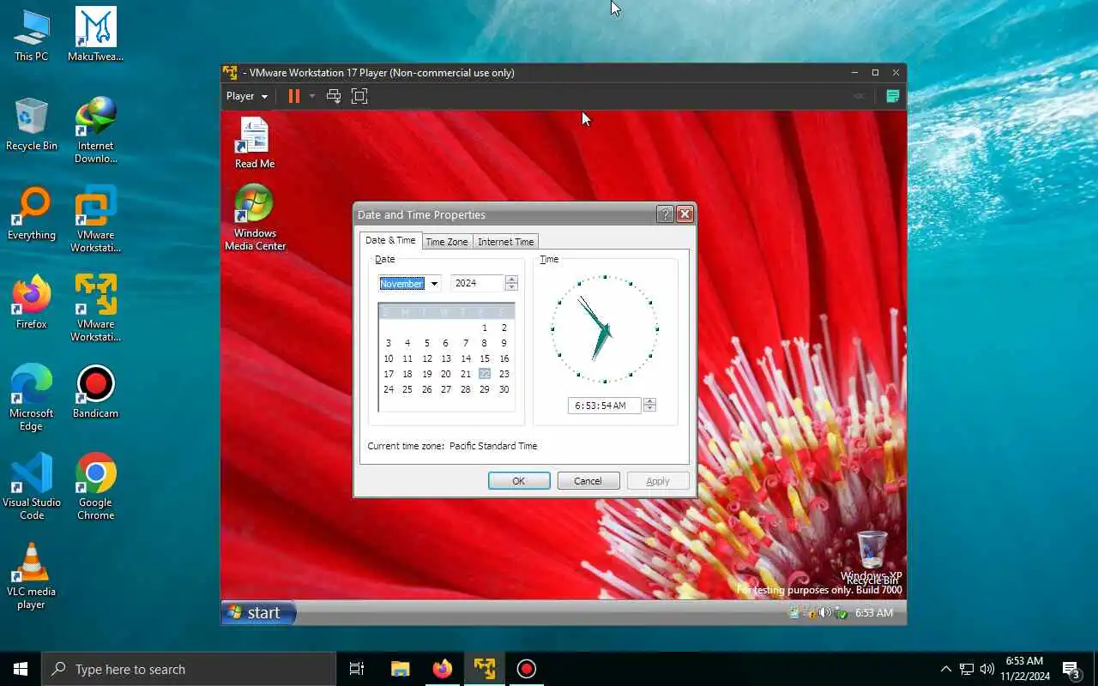Open blue VMware Workstation desktop shortcut
The height and width of the screenshot is (686, 1098).
[x=95, y=220]
